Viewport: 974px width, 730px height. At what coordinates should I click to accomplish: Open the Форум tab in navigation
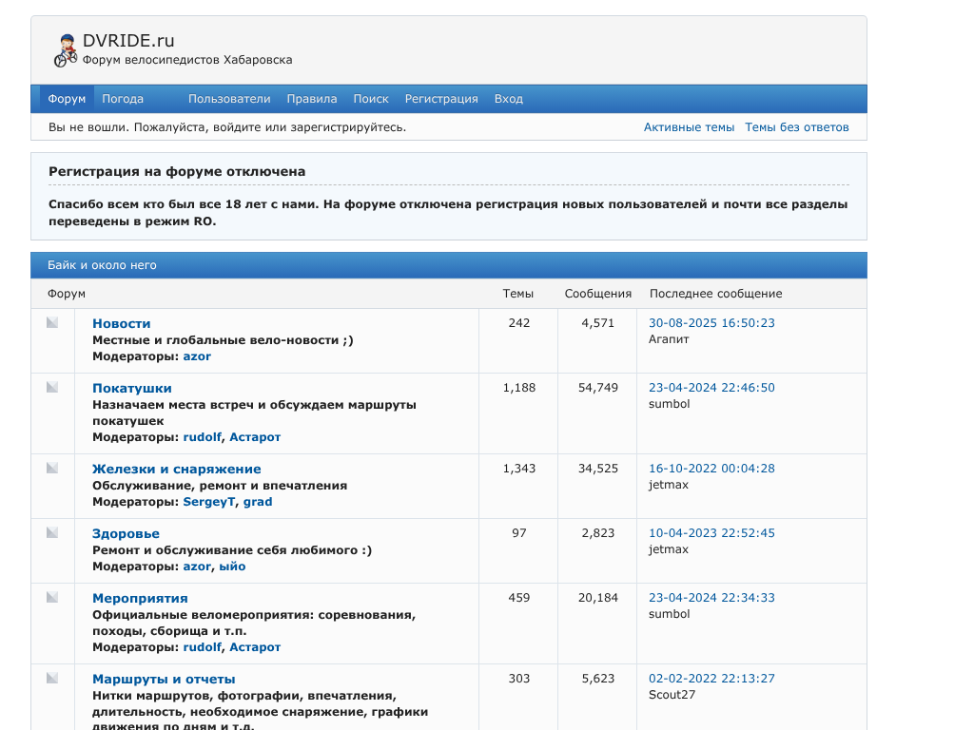pyautogui.click(x=67, y=99)
